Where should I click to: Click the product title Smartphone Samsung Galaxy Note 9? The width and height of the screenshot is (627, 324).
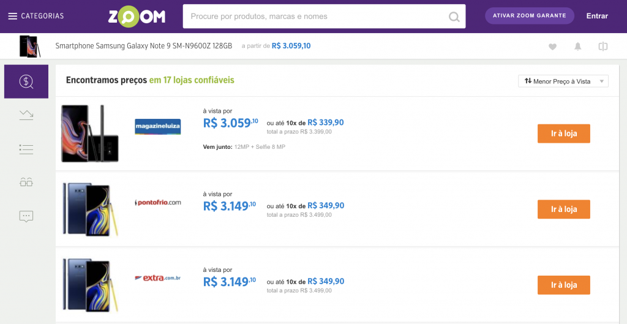click(x=143, y=46)
